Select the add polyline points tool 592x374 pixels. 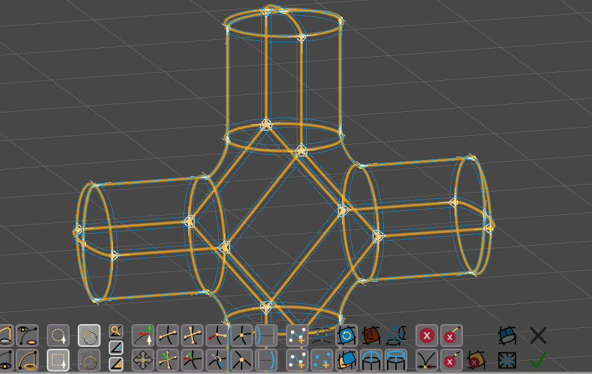coord(297,335)
